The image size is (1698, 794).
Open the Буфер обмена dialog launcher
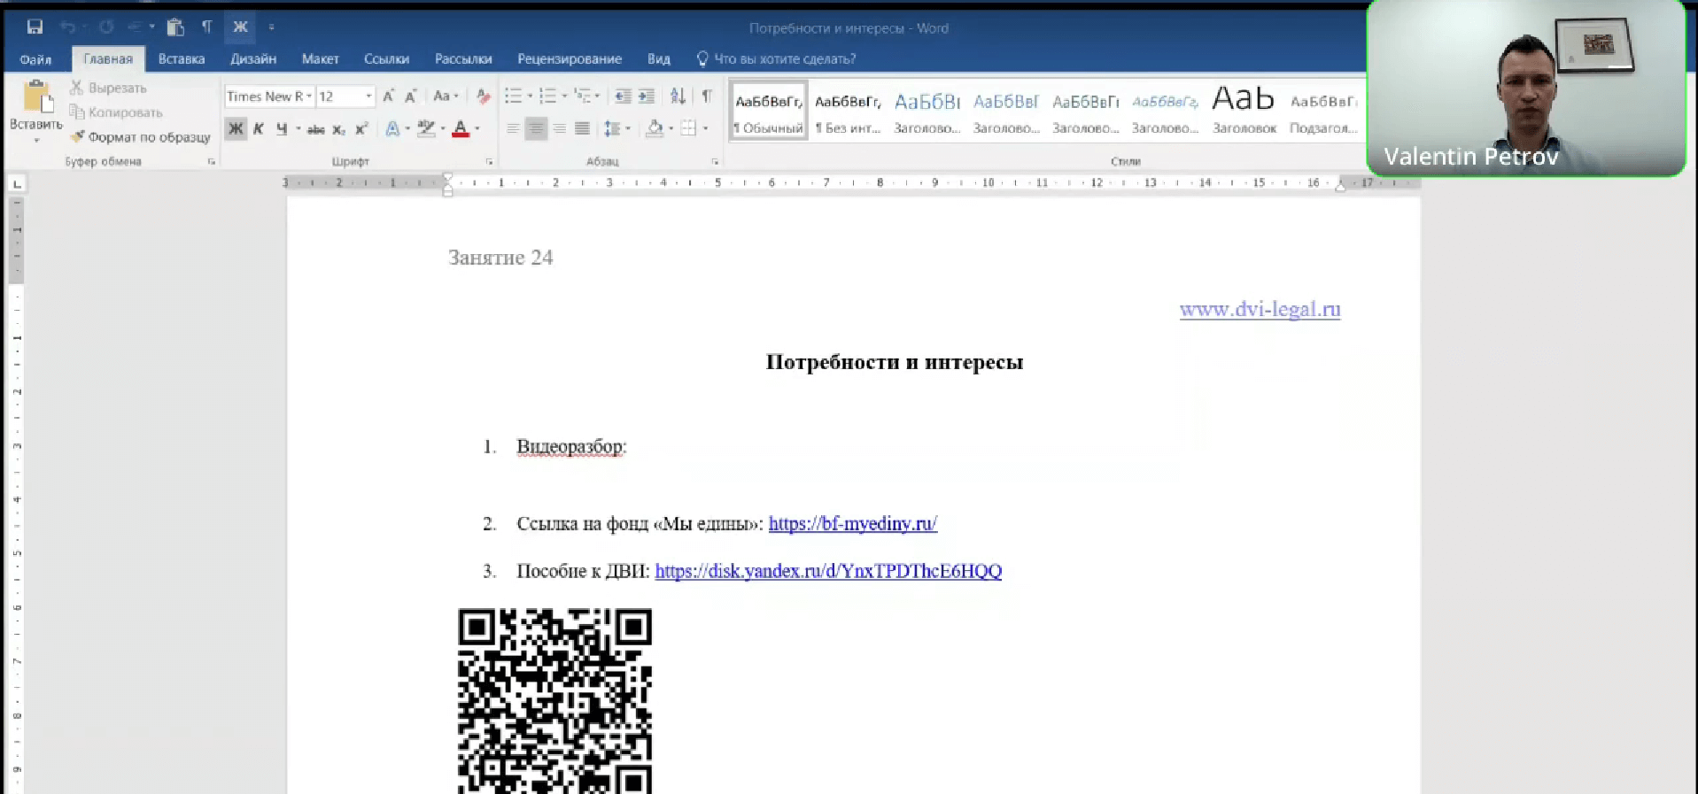click(x=212, y=162)
